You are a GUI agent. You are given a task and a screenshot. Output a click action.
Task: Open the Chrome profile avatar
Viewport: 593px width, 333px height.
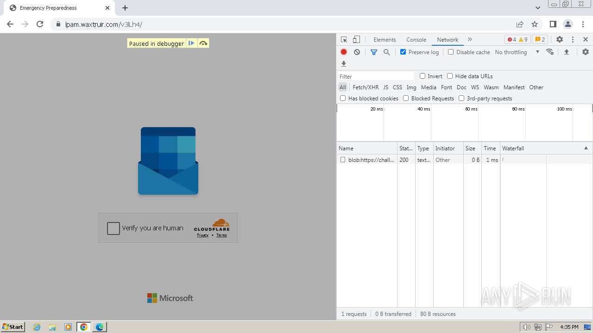[x=568, y=24]
